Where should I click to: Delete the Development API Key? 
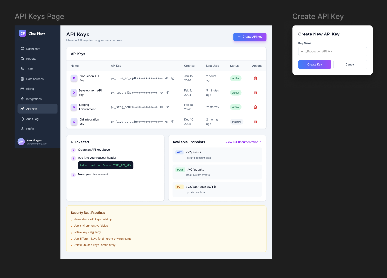click(255, 93)
